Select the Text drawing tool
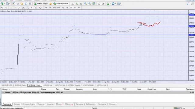195x109 pixels. pyautogui.click(x=32, y=8)
